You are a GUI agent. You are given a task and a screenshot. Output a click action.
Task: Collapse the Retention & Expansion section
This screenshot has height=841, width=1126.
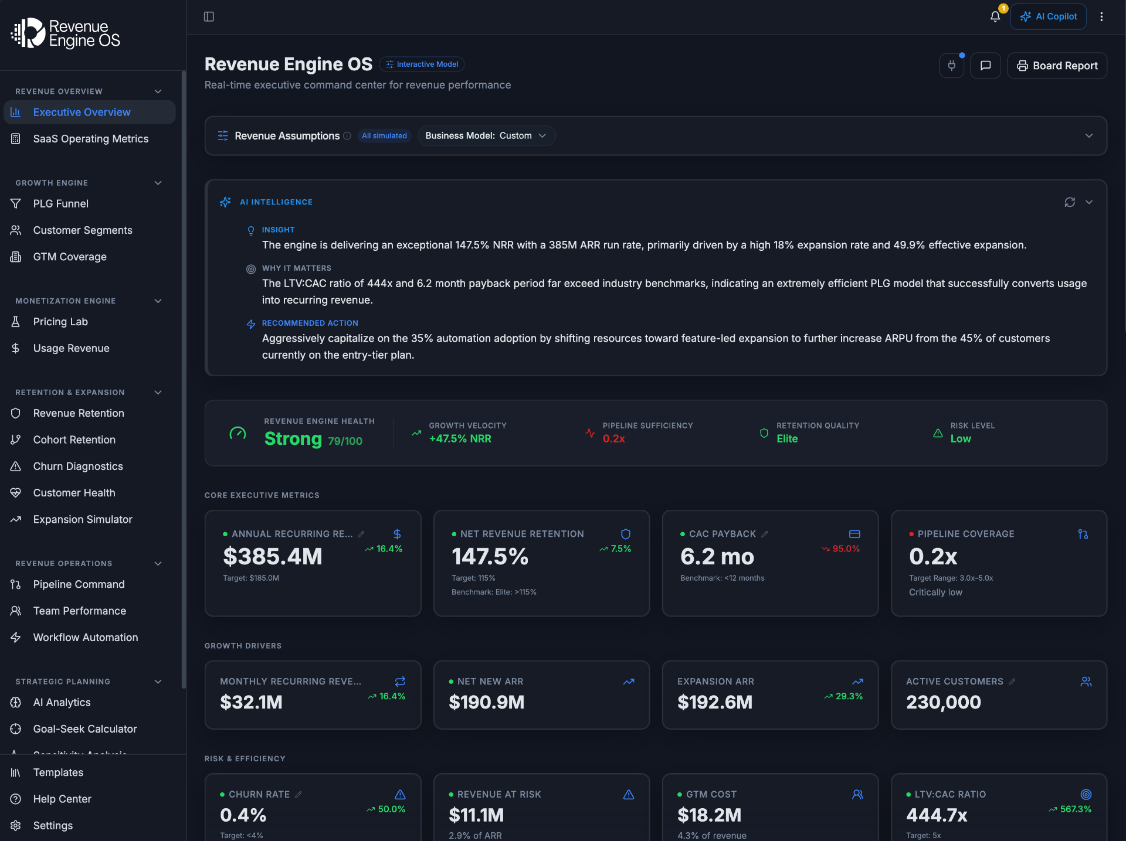[158, 392]
